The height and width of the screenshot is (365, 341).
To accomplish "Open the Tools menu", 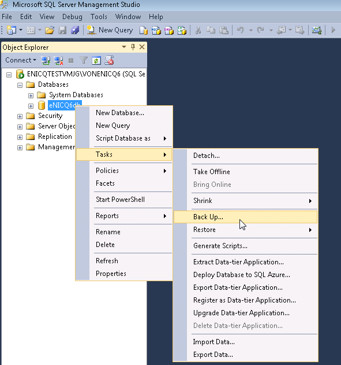I will pyautogui.click(x=99, y=17).
